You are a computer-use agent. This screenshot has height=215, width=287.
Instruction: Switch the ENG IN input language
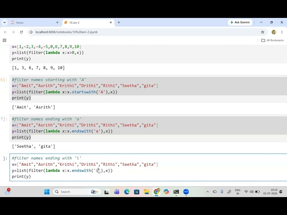(238, 192)
